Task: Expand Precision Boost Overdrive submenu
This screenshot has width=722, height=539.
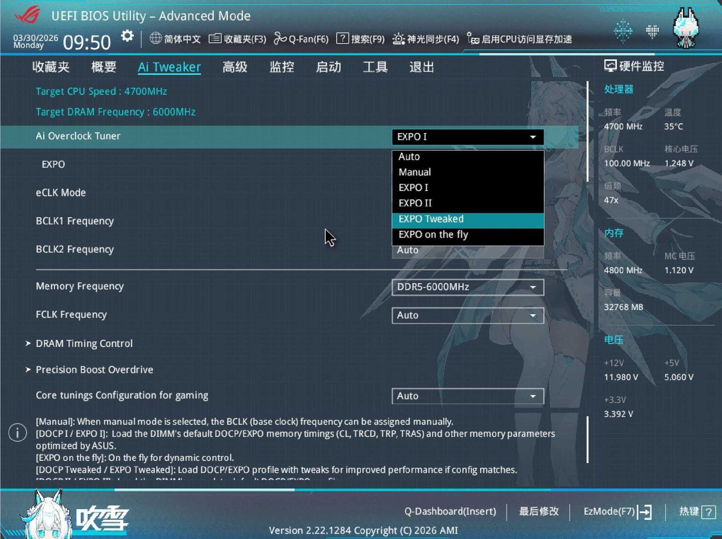Action: pos(94,370)
